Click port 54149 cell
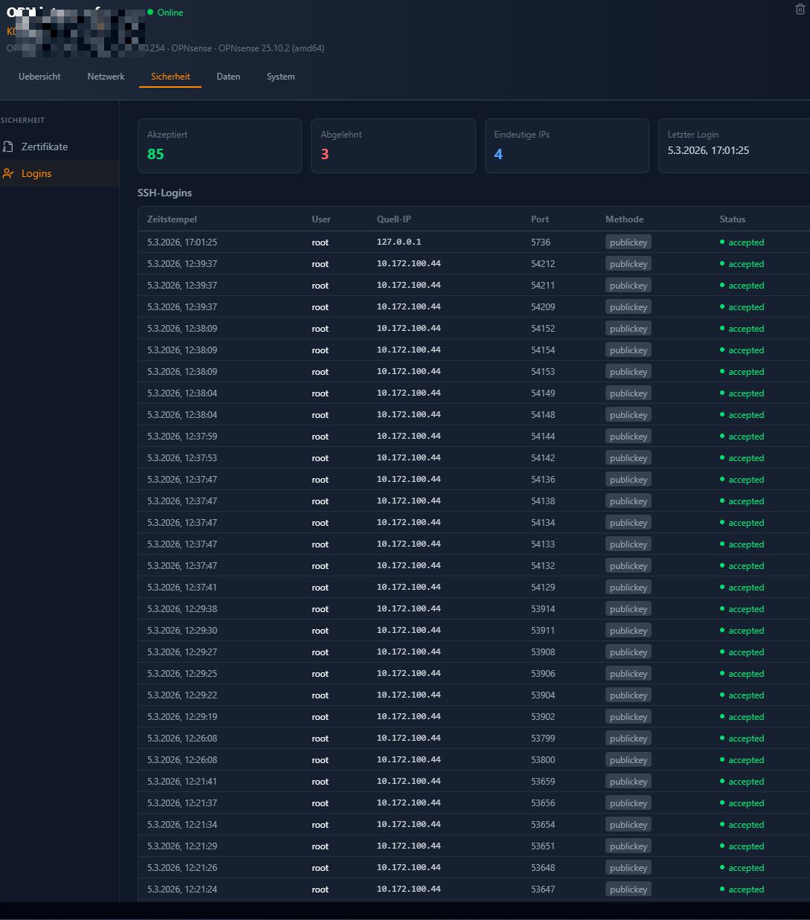Screen dimensions: 810x920 (543, 393)
